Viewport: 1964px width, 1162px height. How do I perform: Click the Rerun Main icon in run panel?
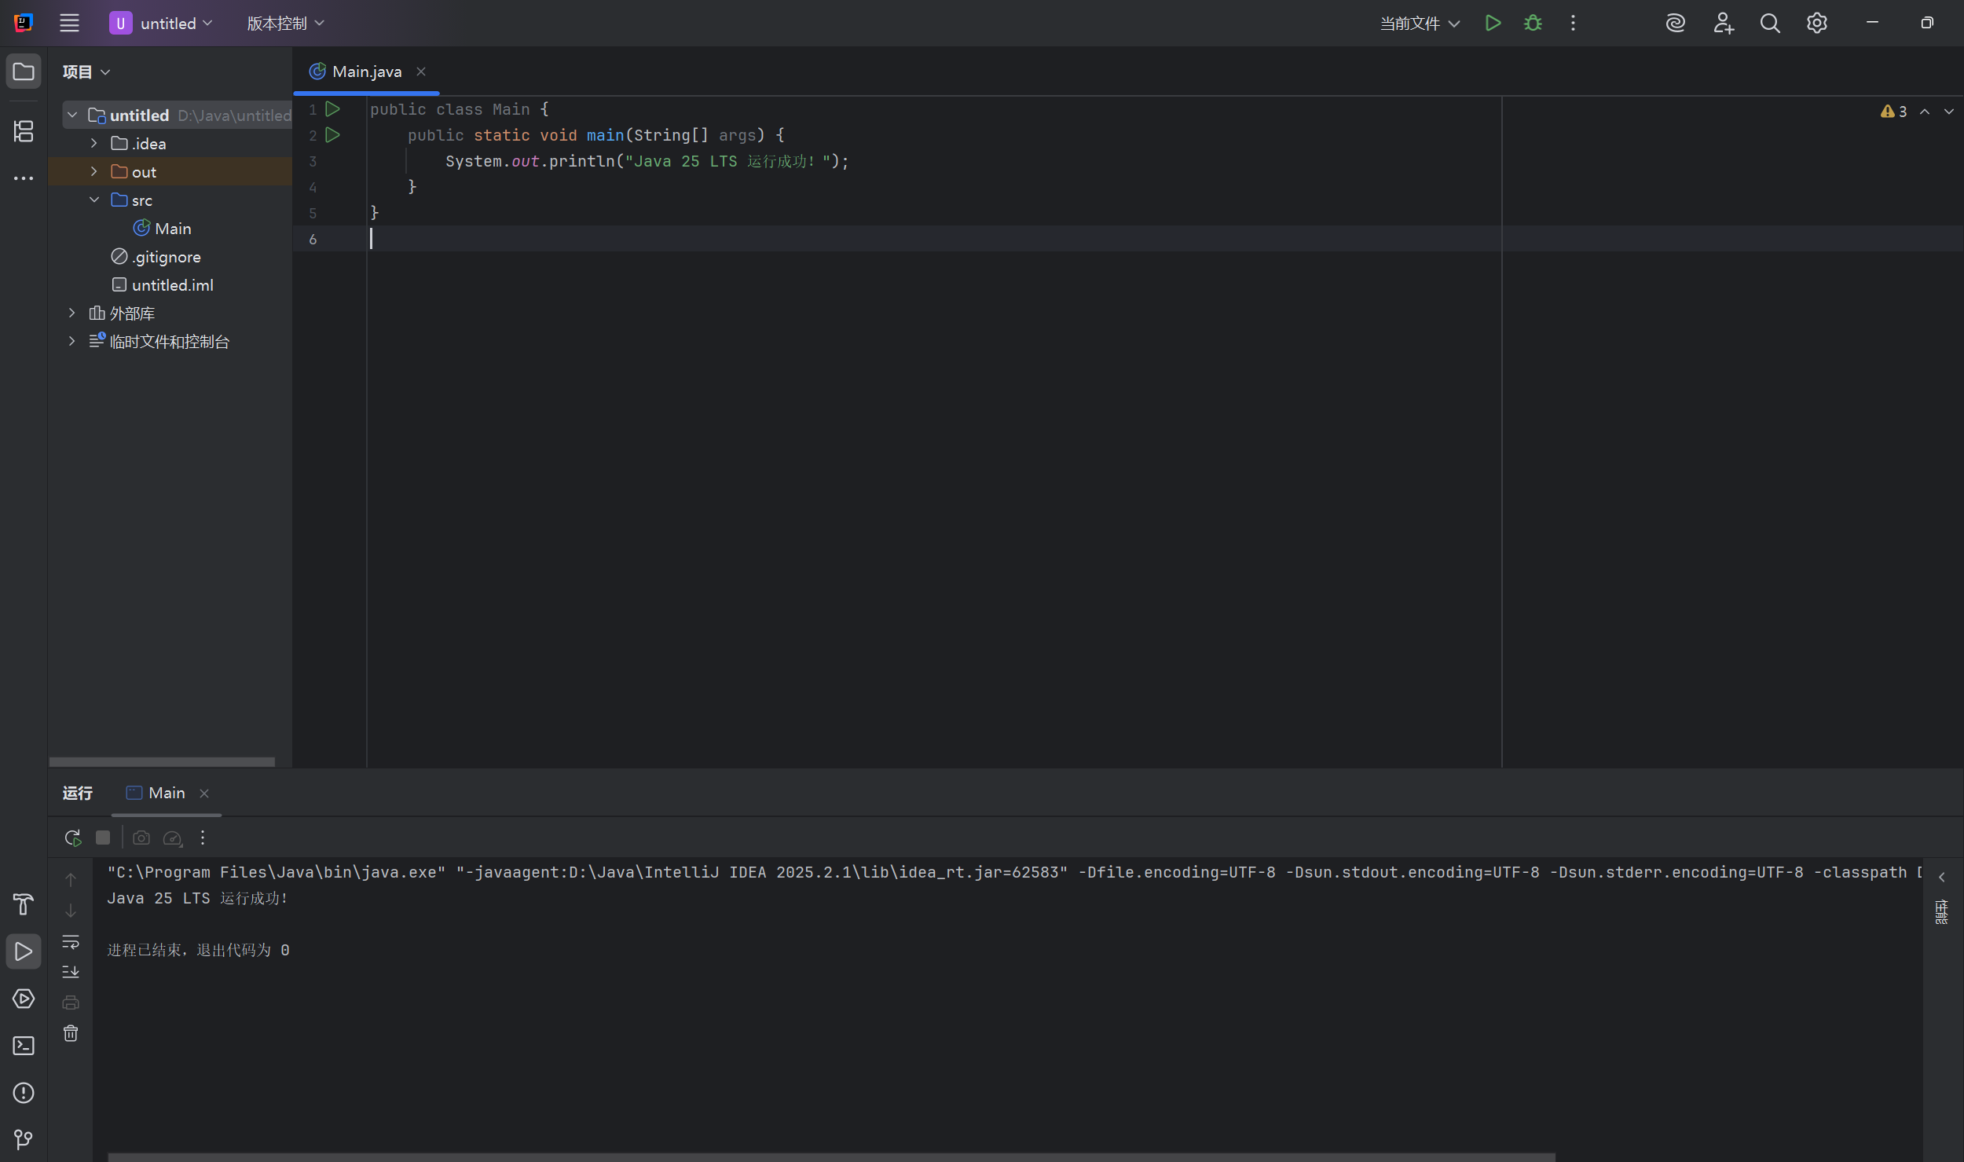click(x=73, y=838)
